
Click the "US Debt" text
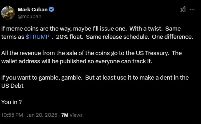pyautogui.click(x=12, y=85)
